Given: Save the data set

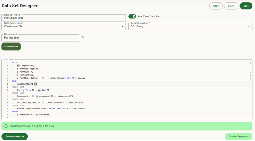Looking at the screenshot, I should [246, 6].
